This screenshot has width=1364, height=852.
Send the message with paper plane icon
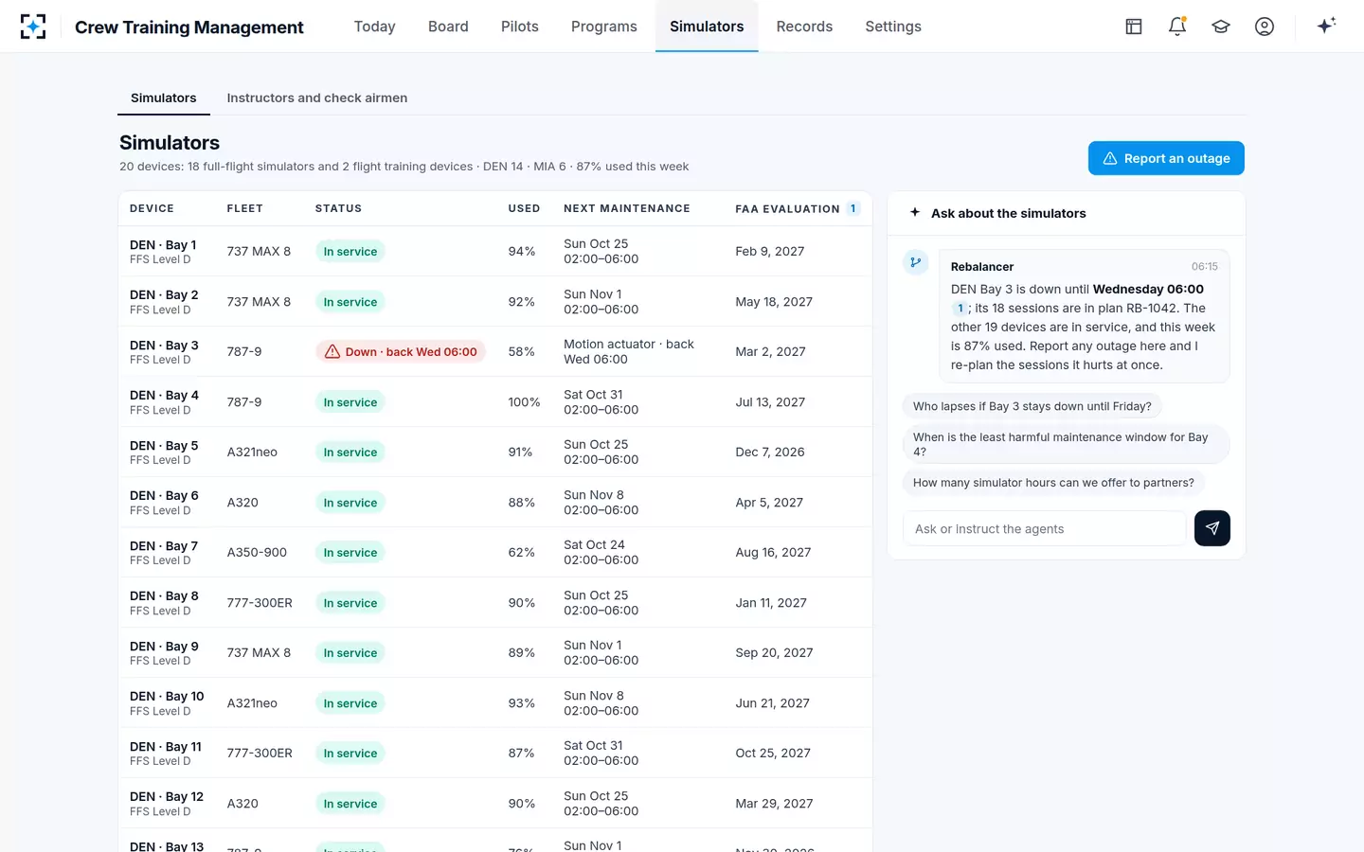(x=1212, y=528)
